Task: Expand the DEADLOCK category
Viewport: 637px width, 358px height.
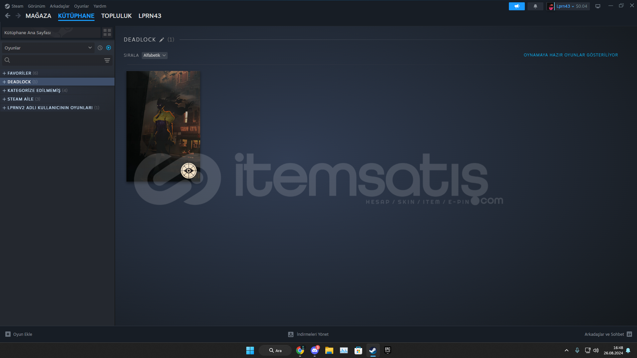Action: coord(4,82)
